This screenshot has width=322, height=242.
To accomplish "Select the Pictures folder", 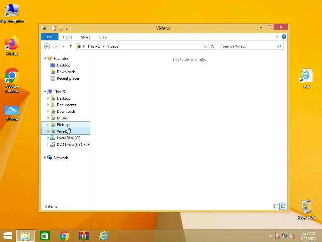I will [x=64, y=125].
